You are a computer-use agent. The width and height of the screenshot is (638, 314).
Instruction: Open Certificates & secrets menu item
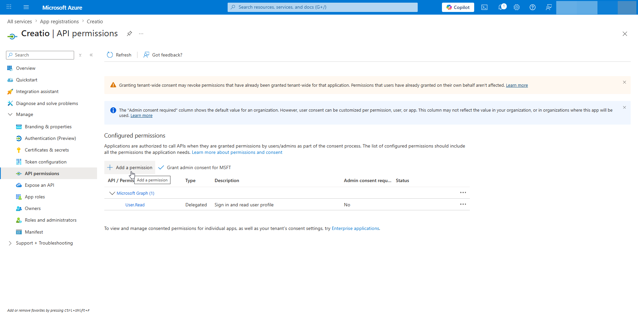point(47,150)
